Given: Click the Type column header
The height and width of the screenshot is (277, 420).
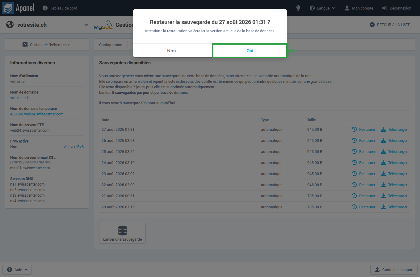Looking at the screenshot, I should tap(265, 120).
